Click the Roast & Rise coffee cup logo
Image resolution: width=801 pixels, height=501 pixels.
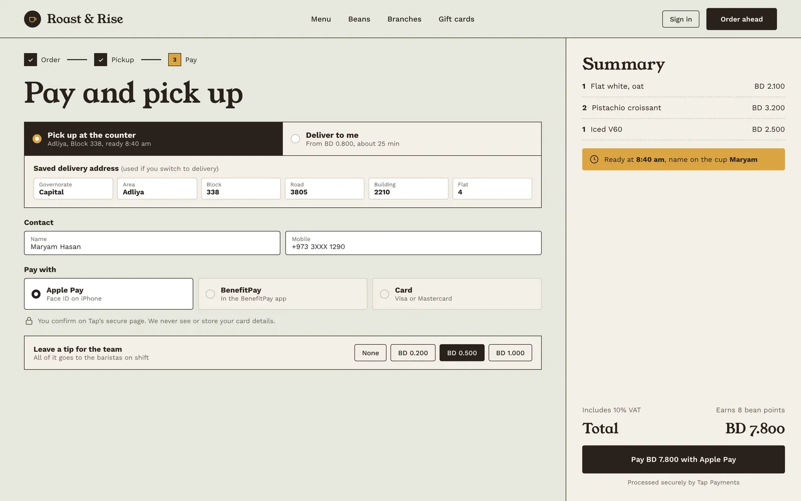pyautogui.click(x=33, y=19)
